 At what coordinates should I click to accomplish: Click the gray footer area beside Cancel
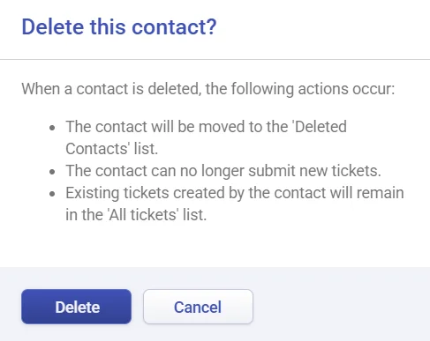342,307
